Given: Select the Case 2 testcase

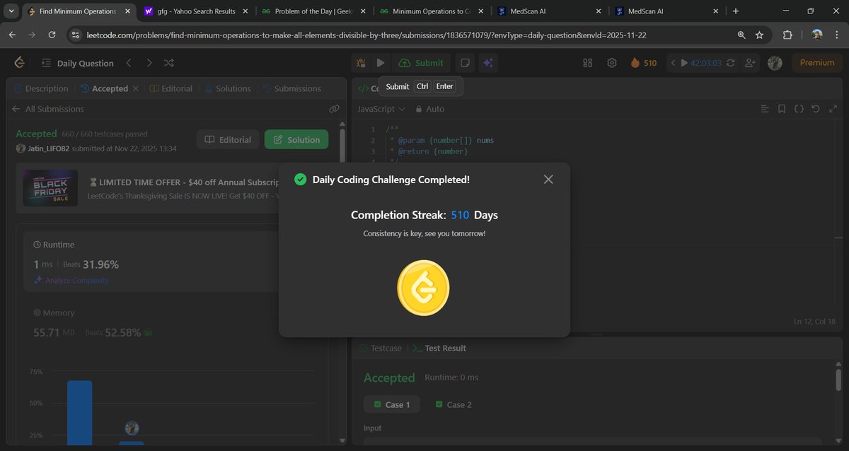Looking at the screenshot, I should (x=453, y=404).
